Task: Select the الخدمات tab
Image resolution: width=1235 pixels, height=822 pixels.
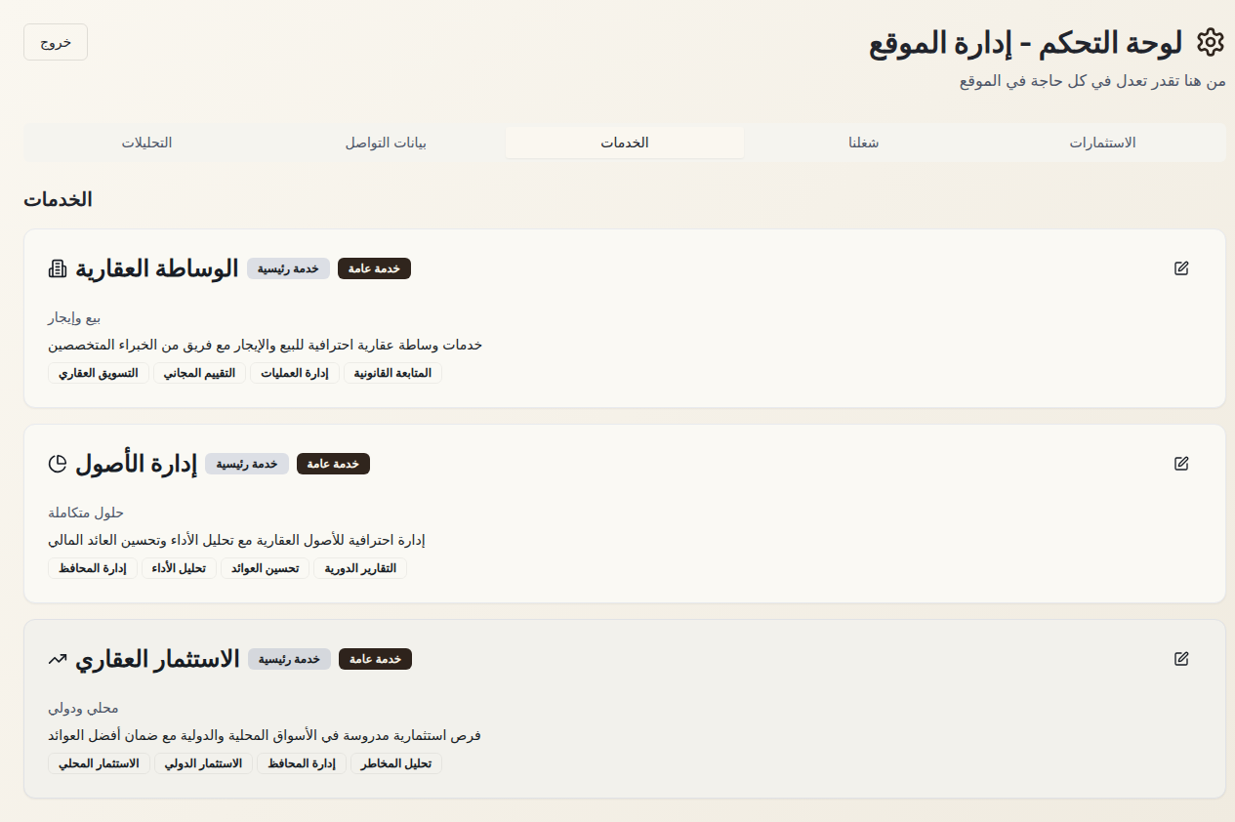Action: [625, 143]
